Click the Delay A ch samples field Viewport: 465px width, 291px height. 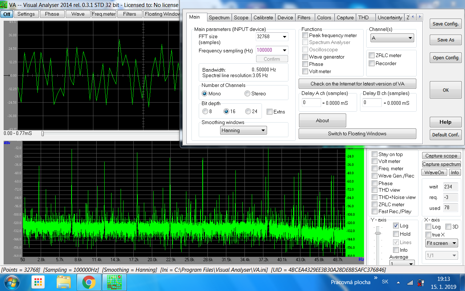(x=311, y=103)
